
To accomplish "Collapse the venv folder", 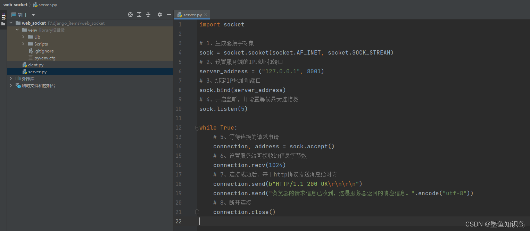I will tap(17, 30).
